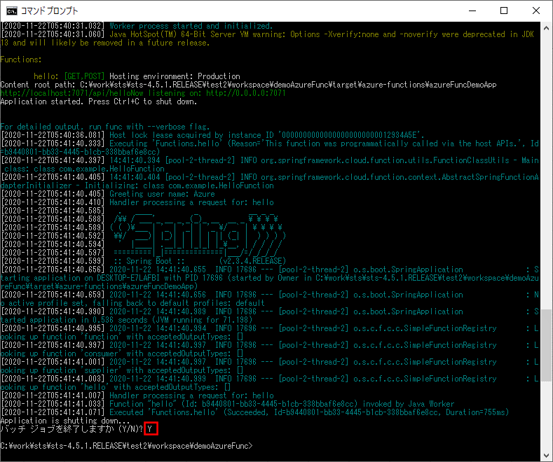Click the scrollbar track above the thumb
This screenshot has height=462, width=553.
[x=546, y=175]
